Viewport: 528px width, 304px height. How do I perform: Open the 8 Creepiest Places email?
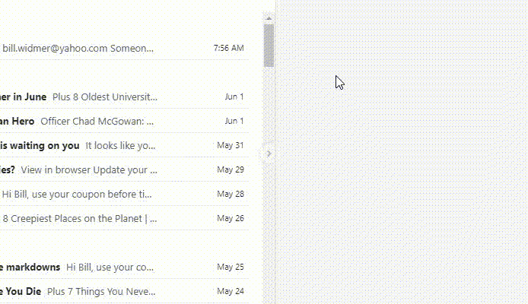click(80, 218)
